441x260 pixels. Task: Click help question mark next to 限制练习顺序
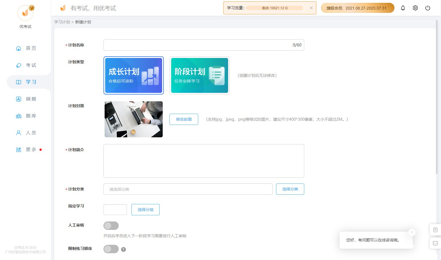click(124, 249)
